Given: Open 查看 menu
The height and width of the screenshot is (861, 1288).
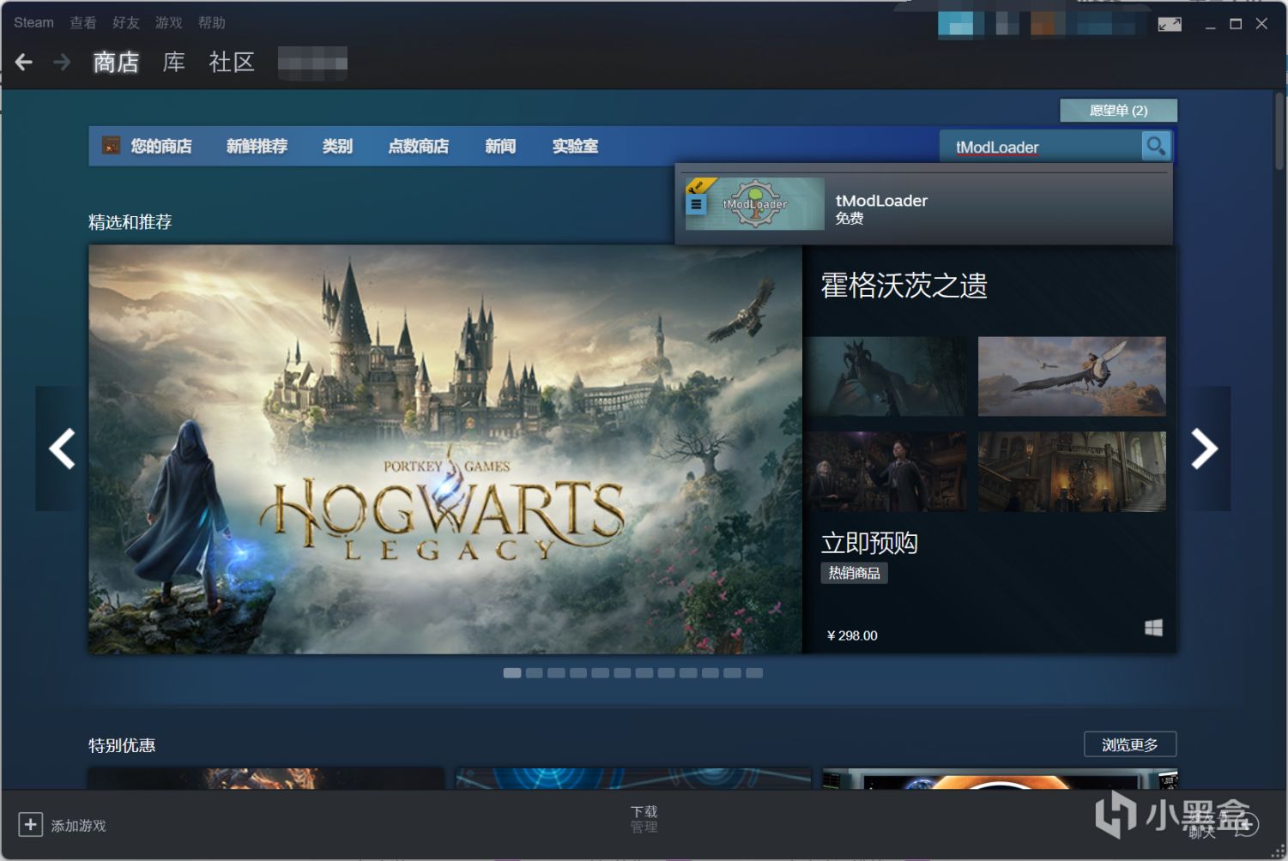Looking at the screenshot, I should click(83, 22).
